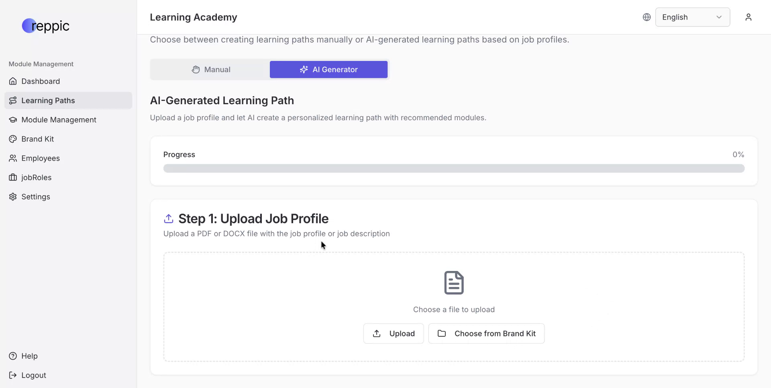This screenshot has height=388, width=771.
Task: Click the jobRoles briefcase icon
Action: [x=13, y=178]
